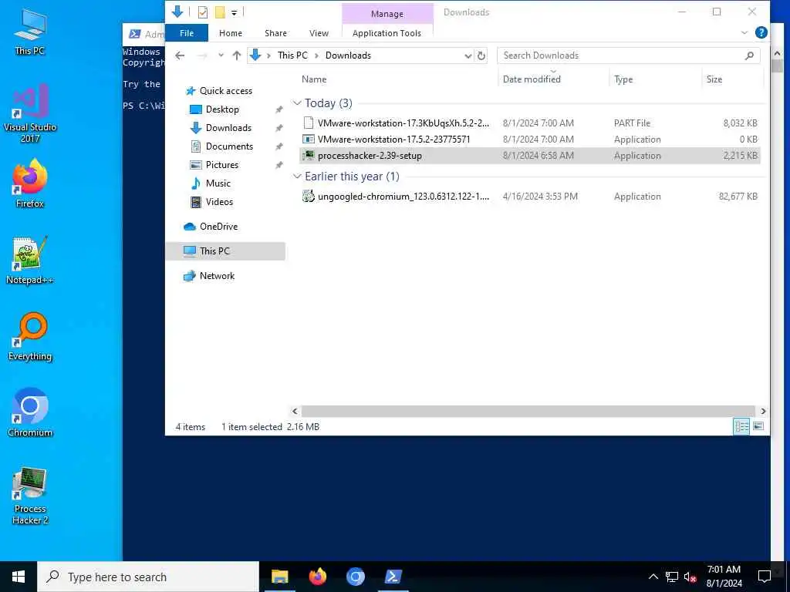This screenshot has width=790, height=592.
Task: Collapse the Today (3) group
Action: tap(297, 103)
